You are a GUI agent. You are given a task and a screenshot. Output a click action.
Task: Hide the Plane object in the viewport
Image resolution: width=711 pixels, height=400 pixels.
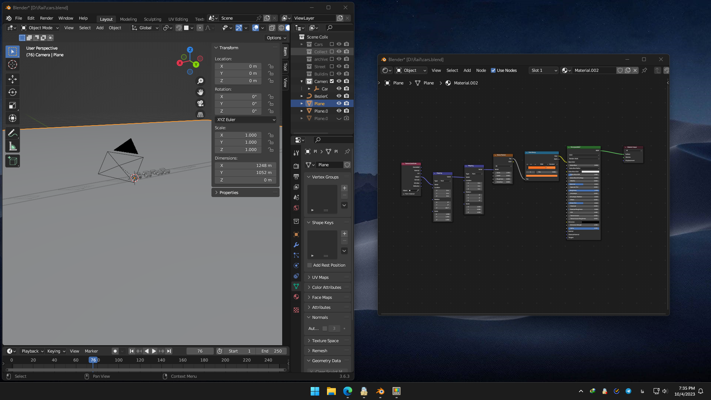[338, 104]
